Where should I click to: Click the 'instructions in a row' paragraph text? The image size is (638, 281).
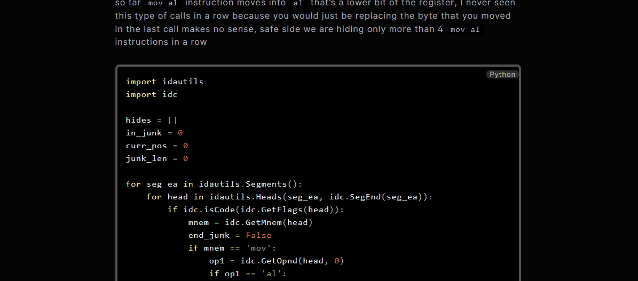pos(161,42)
